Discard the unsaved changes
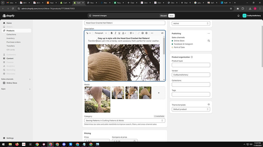 (163, 16)
